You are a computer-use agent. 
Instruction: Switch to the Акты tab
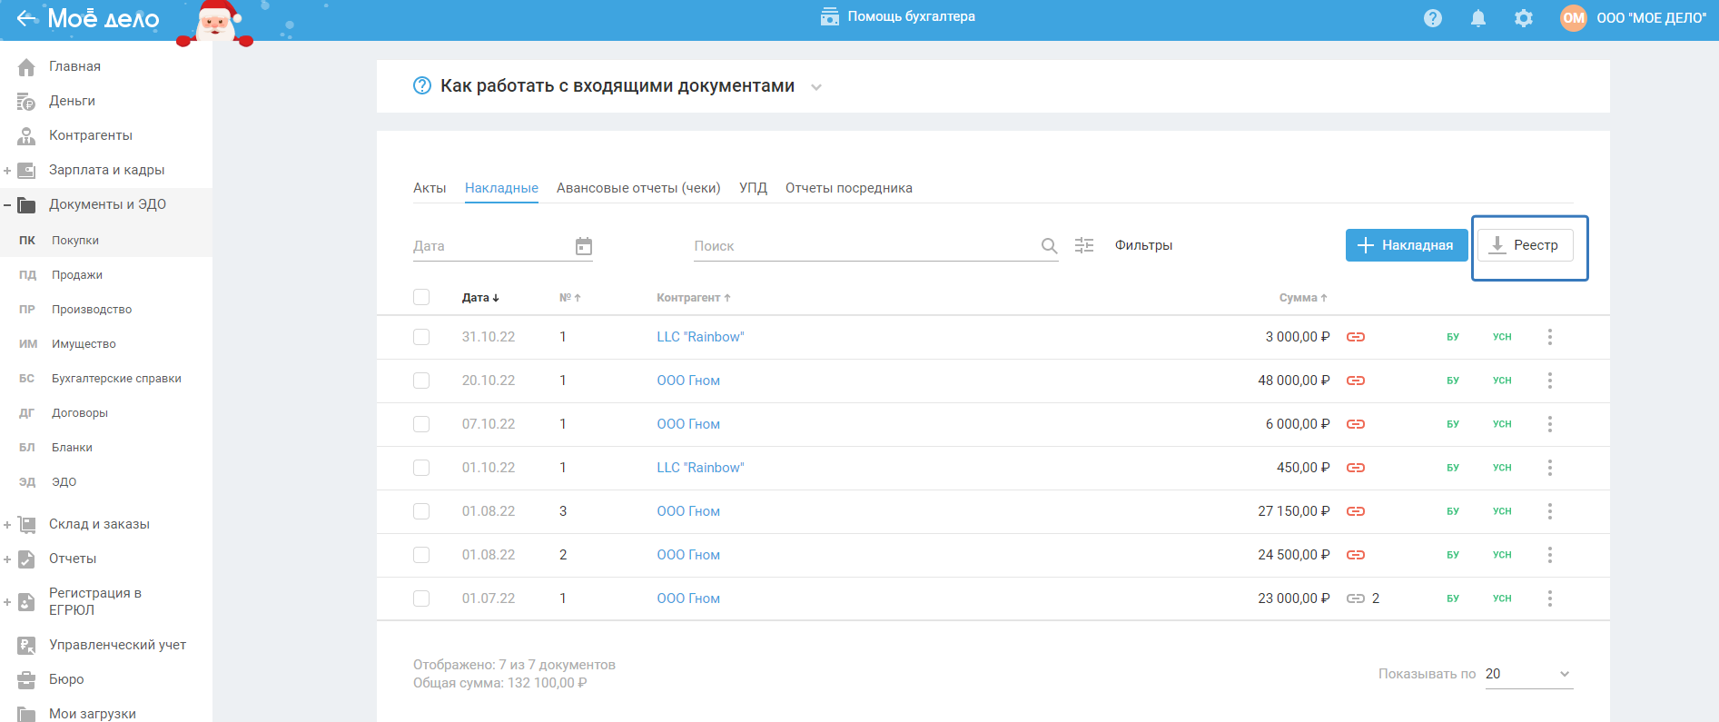tap(430, 188)
